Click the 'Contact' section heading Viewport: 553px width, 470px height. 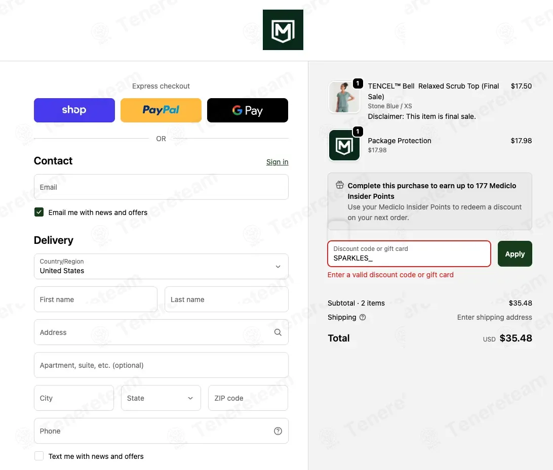(x=53, y=161)
